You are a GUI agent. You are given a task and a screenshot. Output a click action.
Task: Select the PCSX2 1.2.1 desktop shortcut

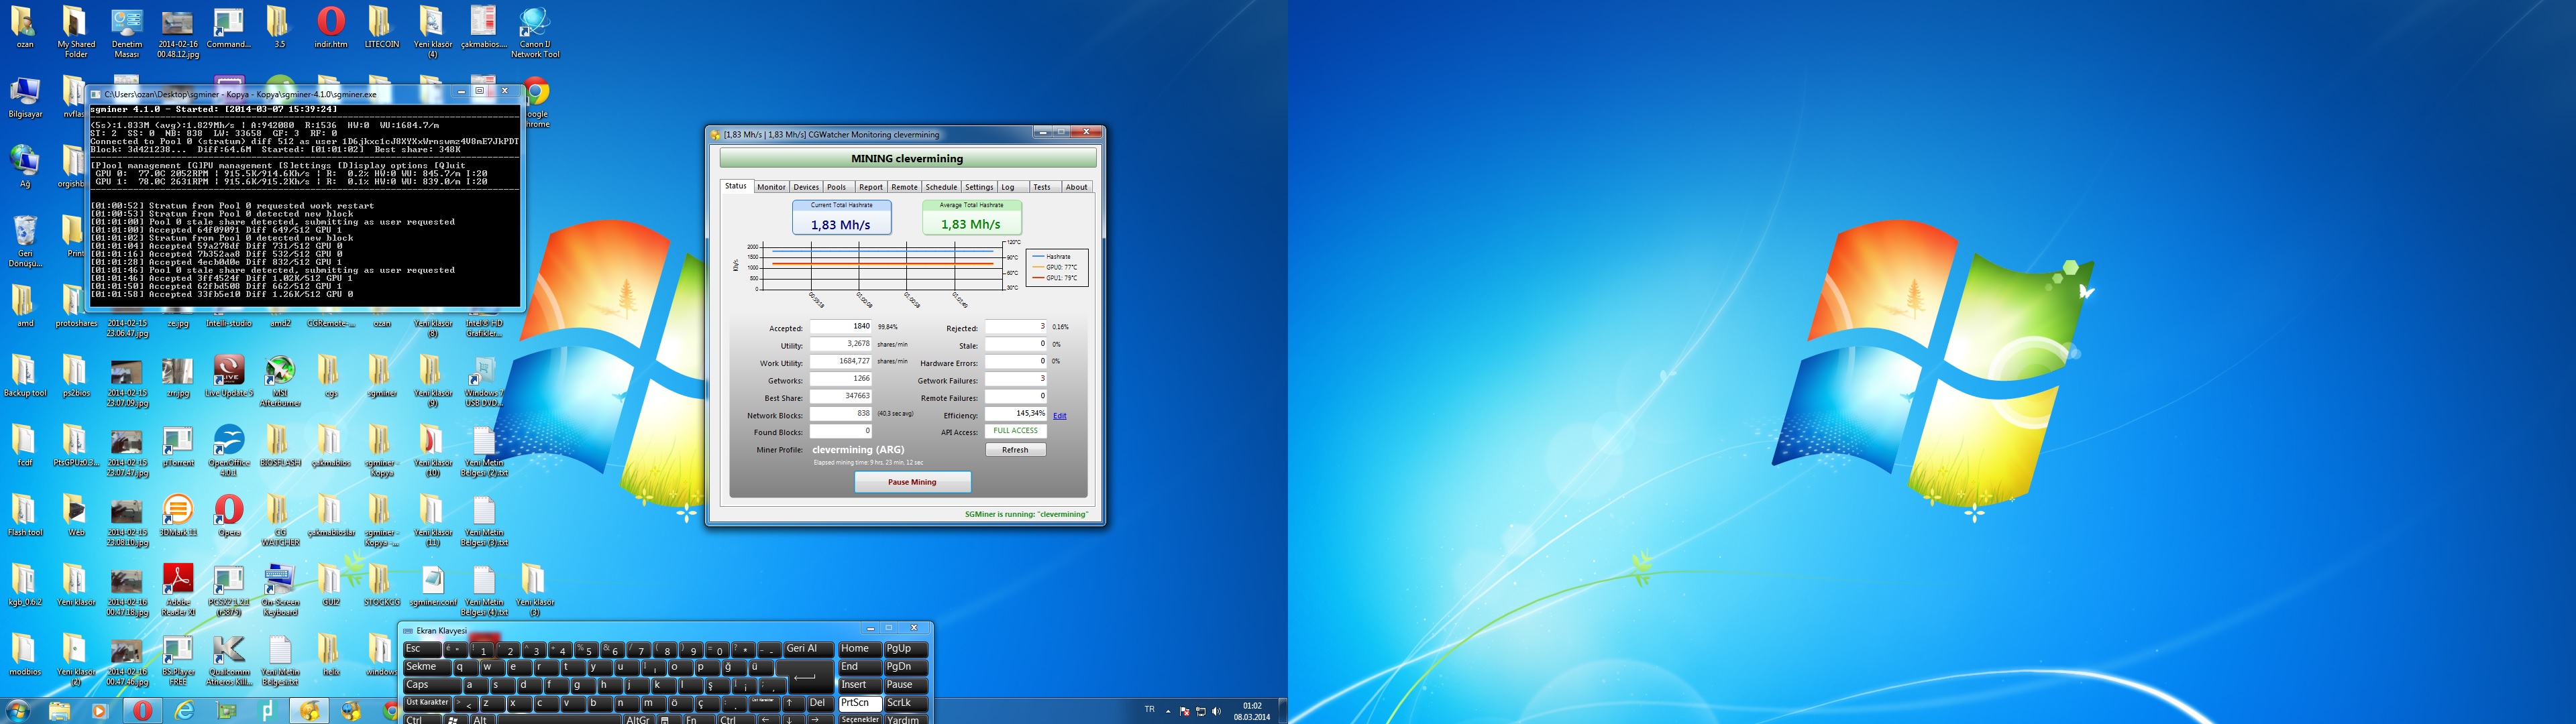(x=229, y=590)
